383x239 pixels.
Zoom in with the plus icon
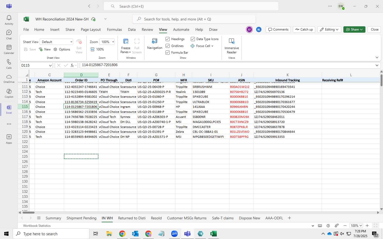[x=367, y=225]
